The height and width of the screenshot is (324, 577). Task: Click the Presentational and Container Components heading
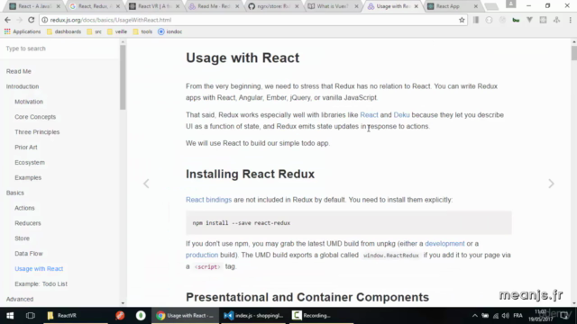[x=307, y=297]
